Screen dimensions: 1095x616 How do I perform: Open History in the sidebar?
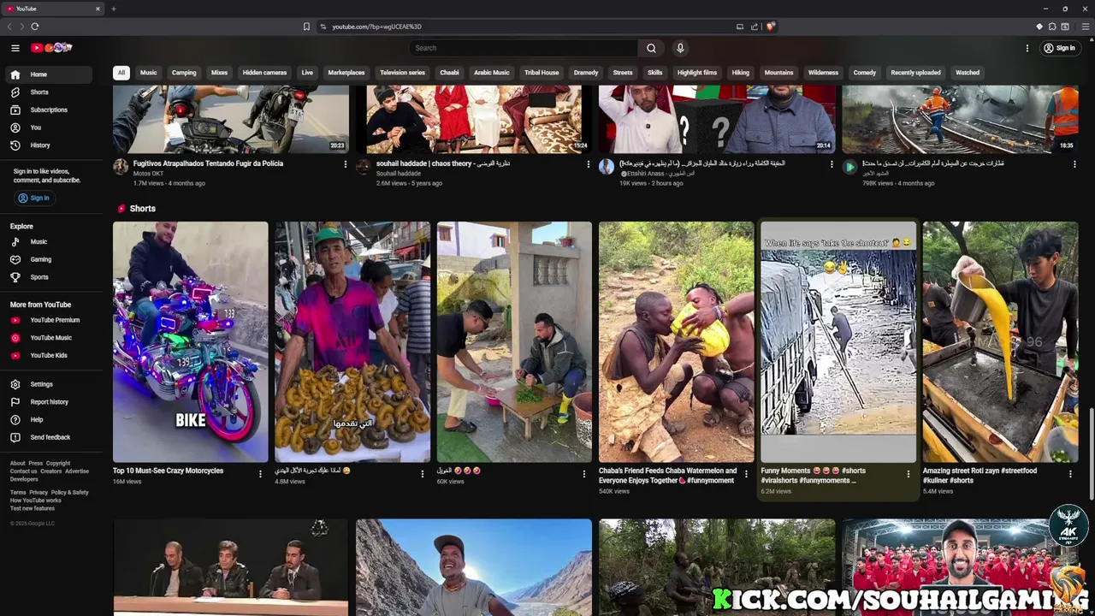tap(48, 145)
